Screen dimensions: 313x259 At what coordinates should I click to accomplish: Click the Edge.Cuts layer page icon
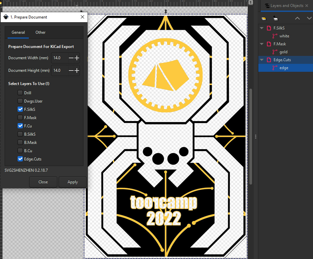point(269,60)
